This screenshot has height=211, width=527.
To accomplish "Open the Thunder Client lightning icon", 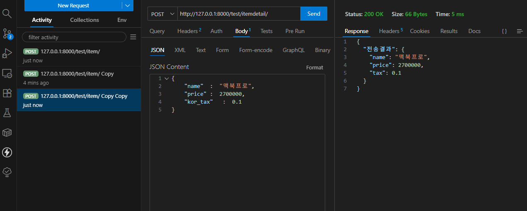I will pos(7,152).
